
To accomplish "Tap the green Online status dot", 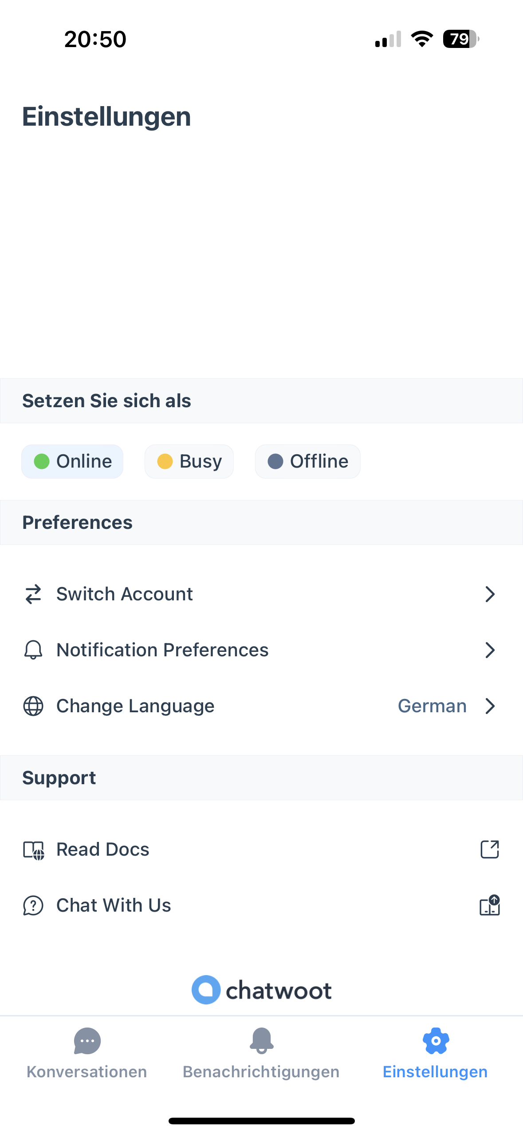I will pos(42,461).
